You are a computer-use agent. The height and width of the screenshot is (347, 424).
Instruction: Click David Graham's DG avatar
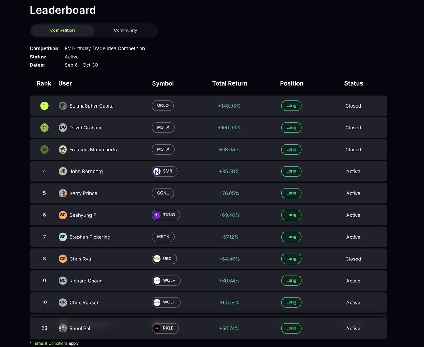[x=63, y=128]
